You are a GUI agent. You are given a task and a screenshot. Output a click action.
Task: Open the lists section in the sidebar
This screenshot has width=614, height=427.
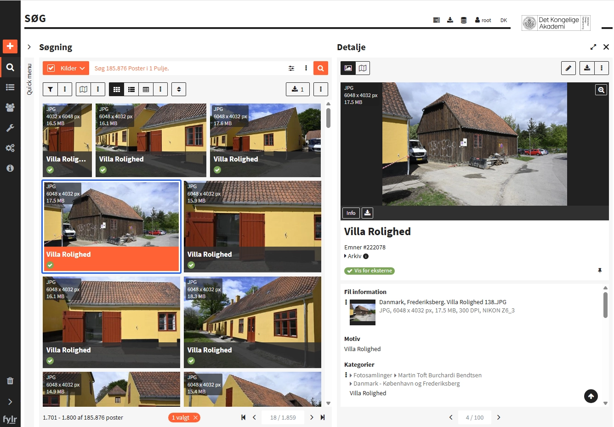pyautogui.click(x=10, y=87)
